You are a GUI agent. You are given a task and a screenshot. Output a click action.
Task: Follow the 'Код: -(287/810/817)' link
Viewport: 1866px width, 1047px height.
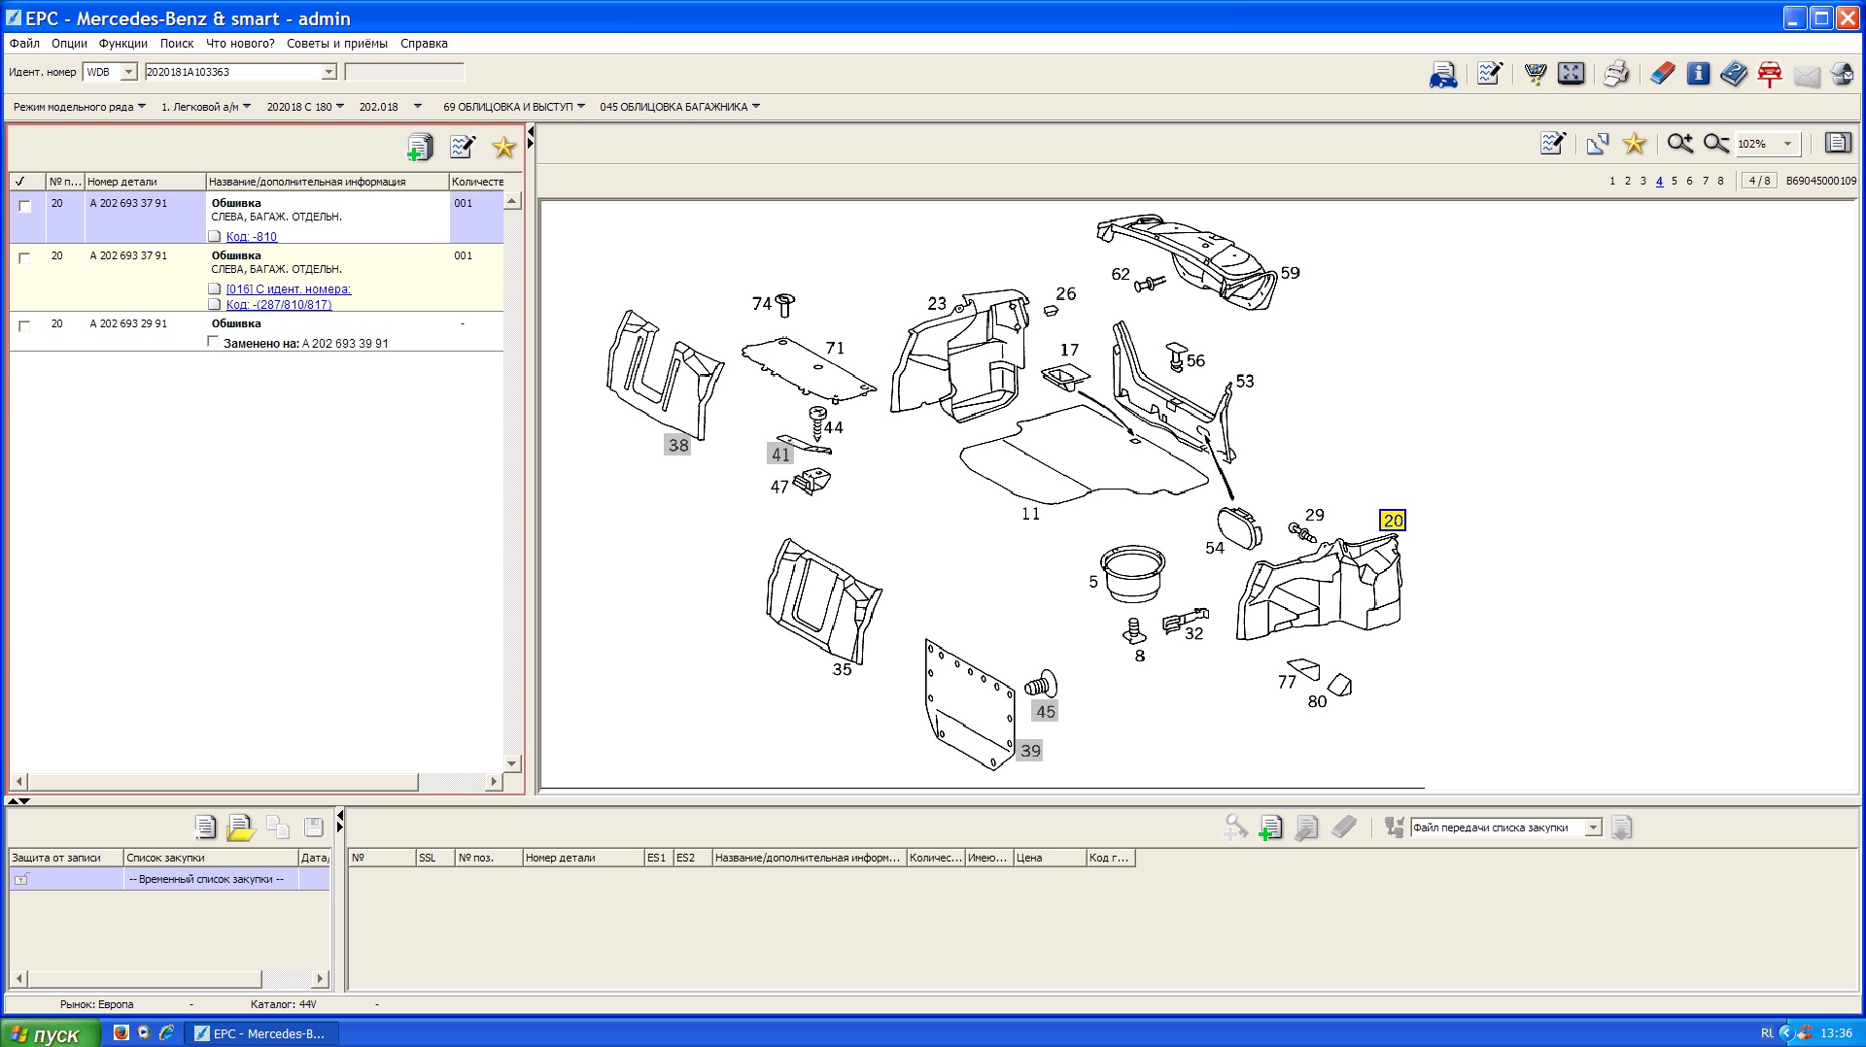pyautogui.click(x=279, y=305)
